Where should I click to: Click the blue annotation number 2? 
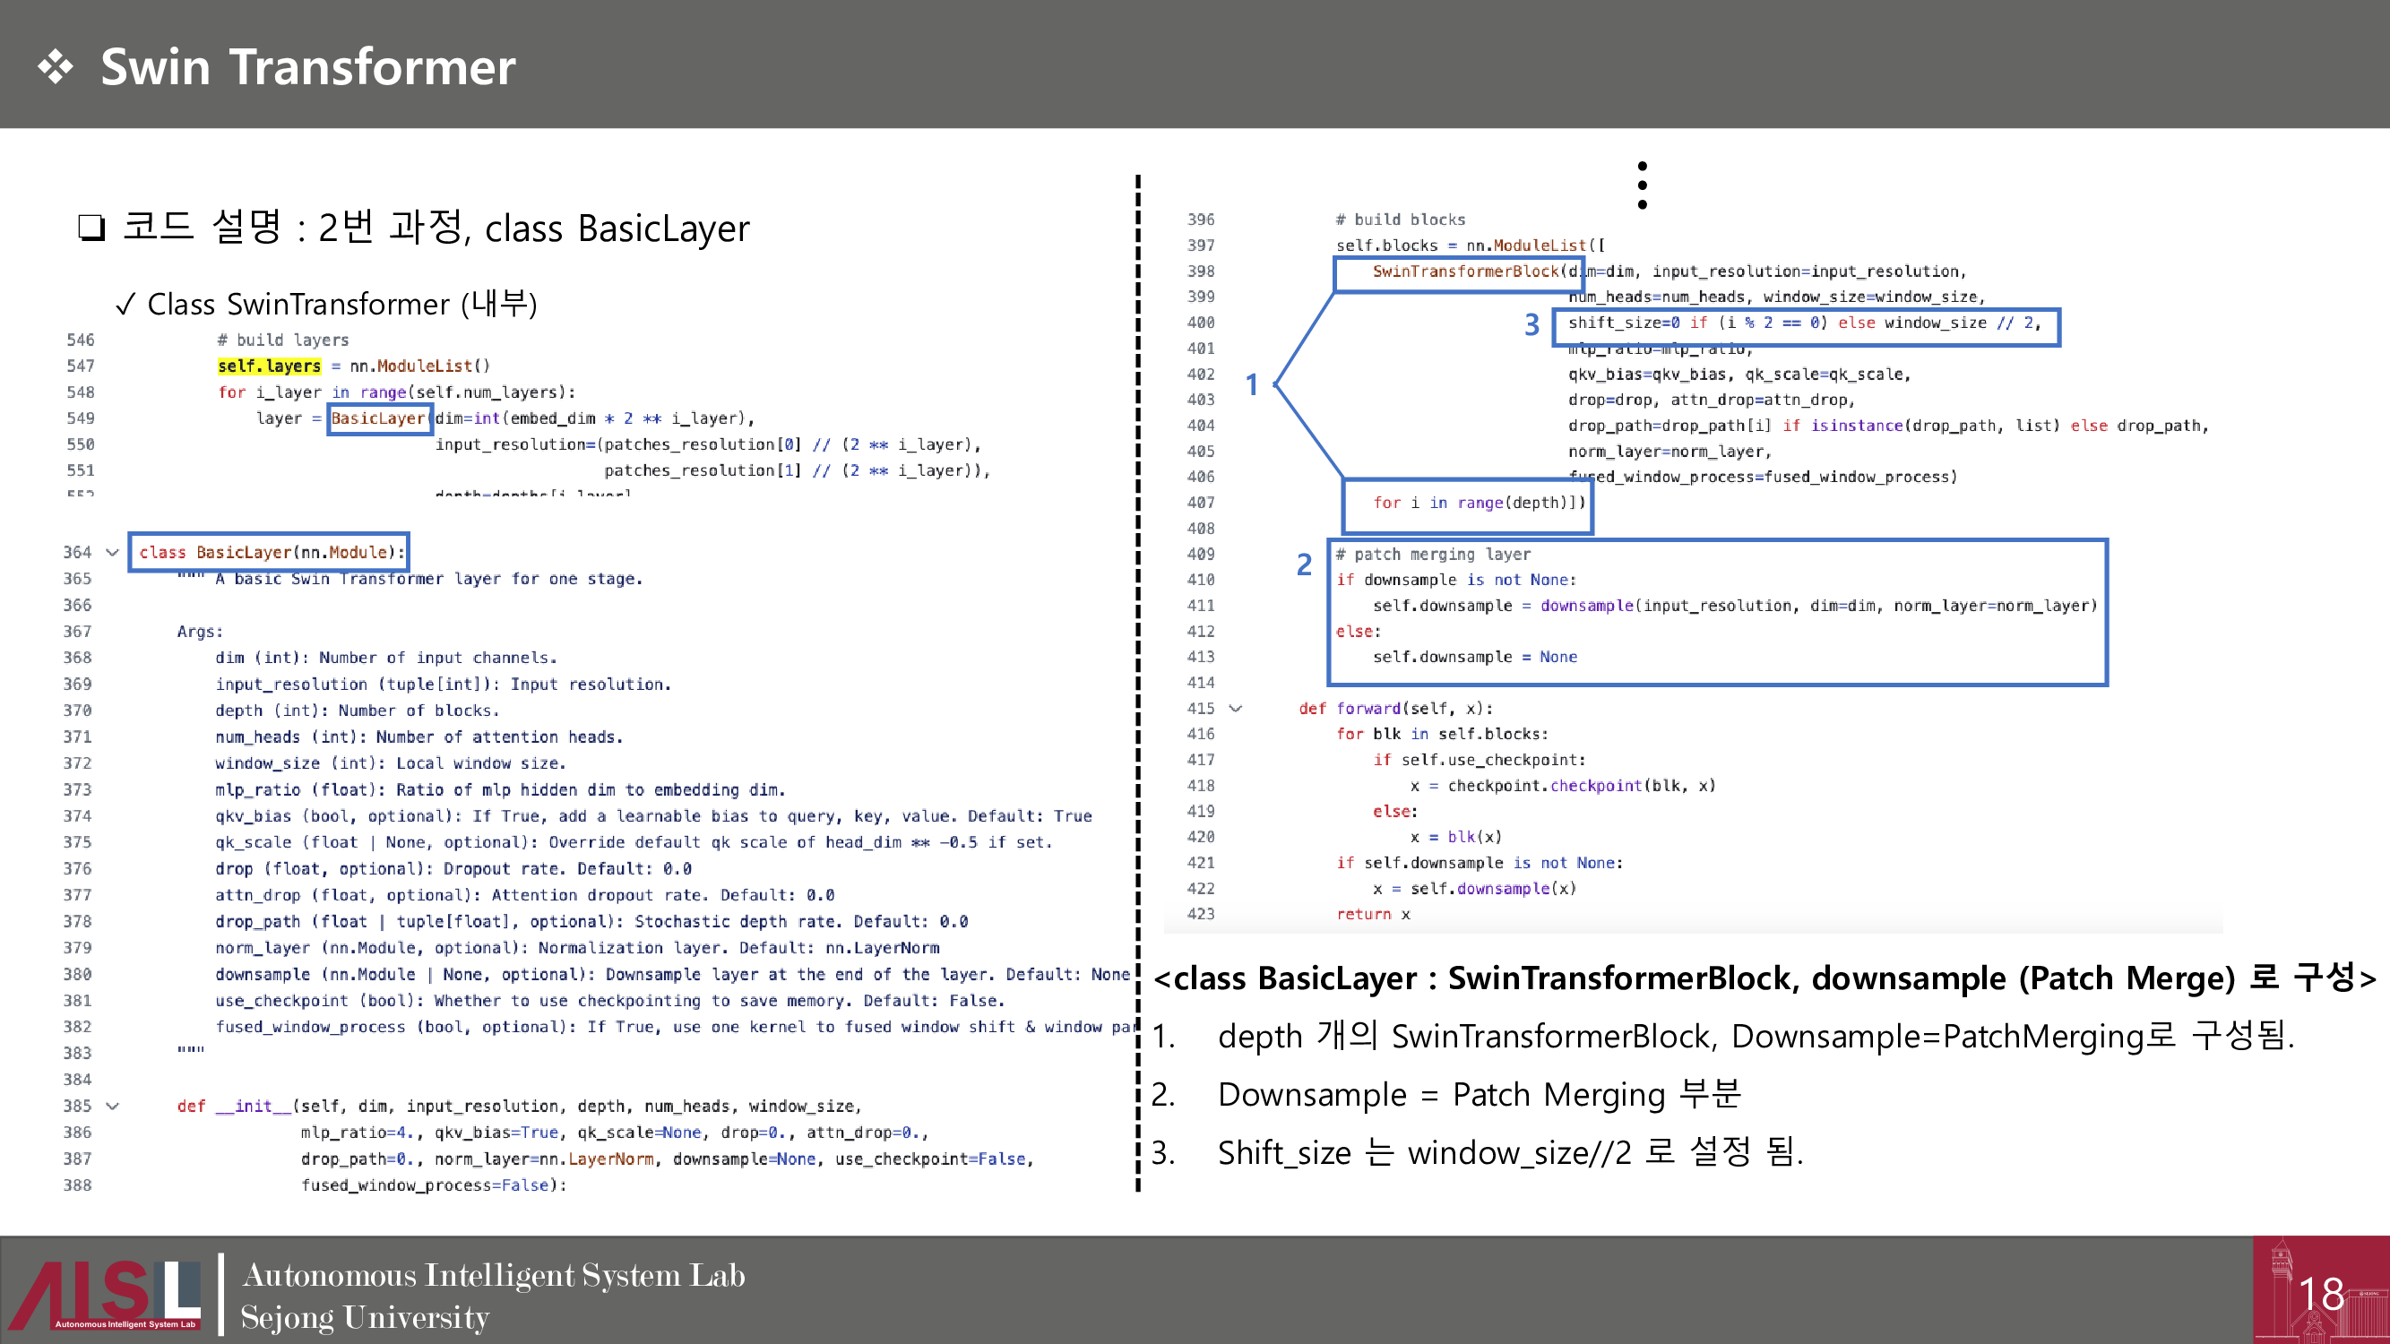point(1304,564)
